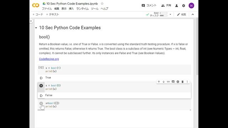This screenshot has width=228, height=128.
Task: Click the pencil 編集 mode button
Action: tap(181, 14)
